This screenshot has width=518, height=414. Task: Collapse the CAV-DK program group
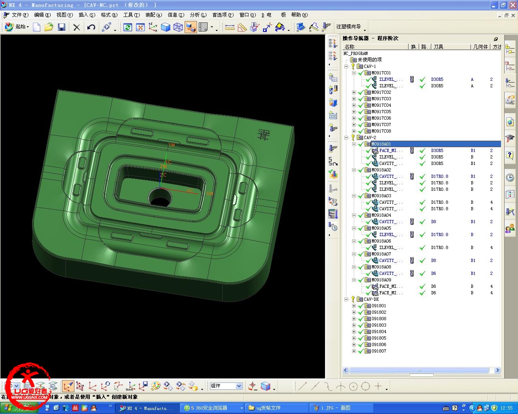pos(346,299)
